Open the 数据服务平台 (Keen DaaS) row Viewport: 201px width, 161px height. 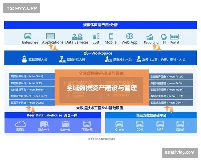click(x=32, y=76)
